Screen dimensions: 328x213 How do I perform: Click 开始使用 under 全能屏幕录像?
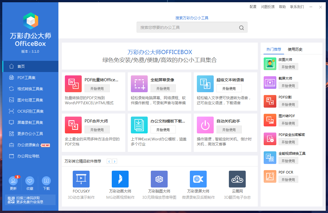coord(163,89)
